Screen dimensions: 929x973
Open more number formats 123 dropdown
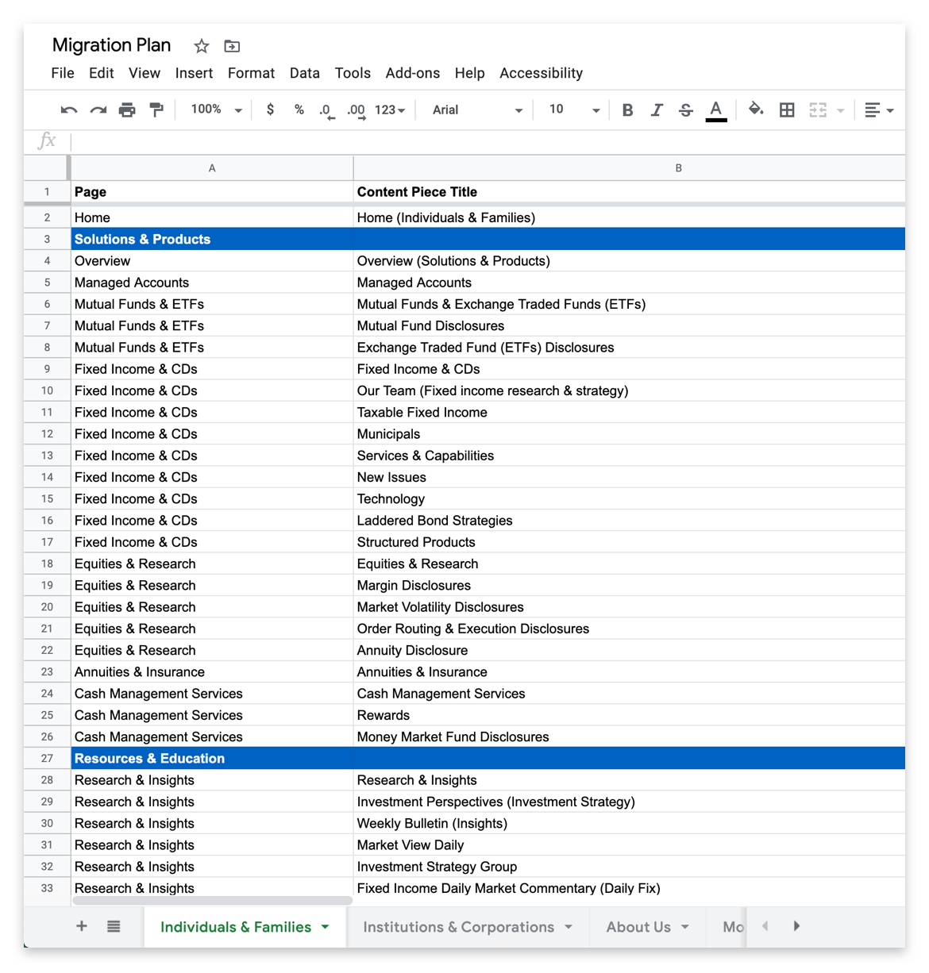(390, 110)
